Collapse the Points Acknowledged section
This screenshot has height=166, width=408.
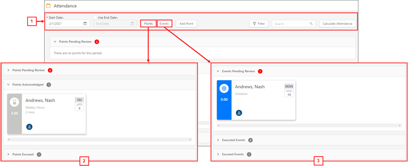tap(8, 85)
